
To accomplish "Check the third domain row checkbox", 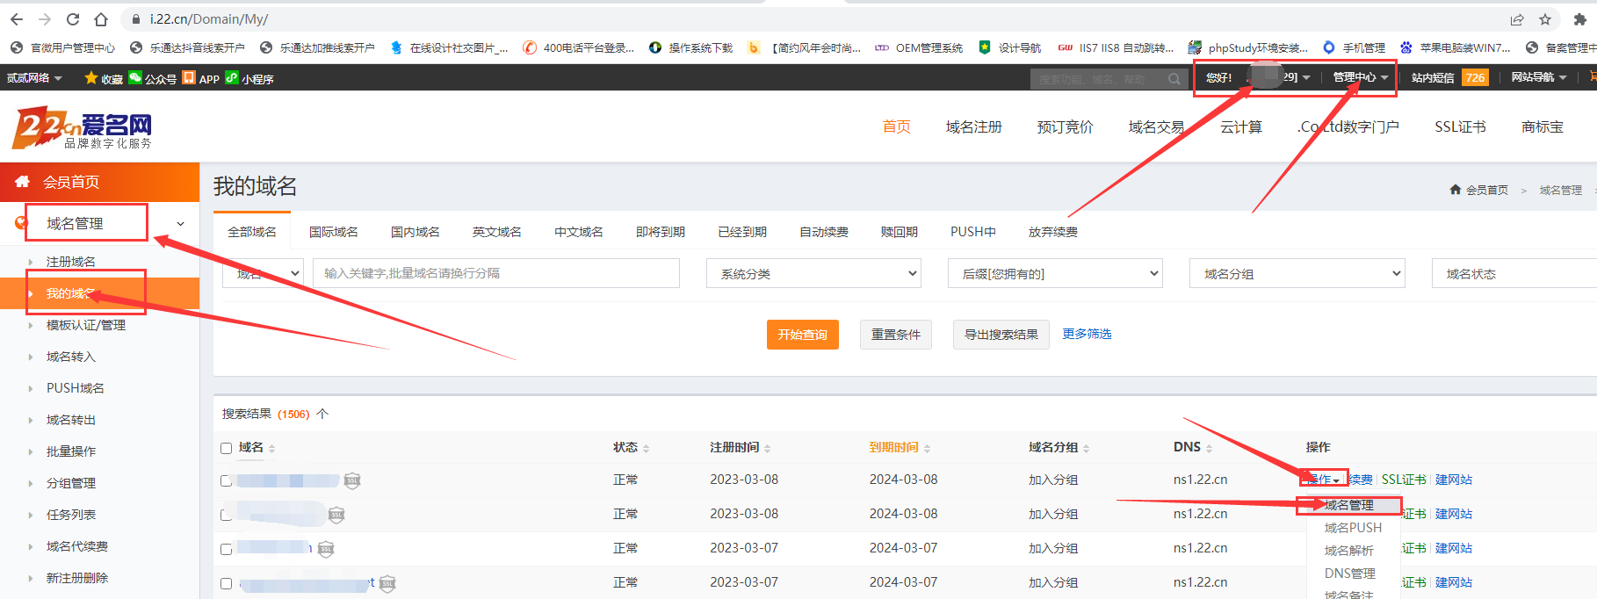I will click(x=226, y=550).
